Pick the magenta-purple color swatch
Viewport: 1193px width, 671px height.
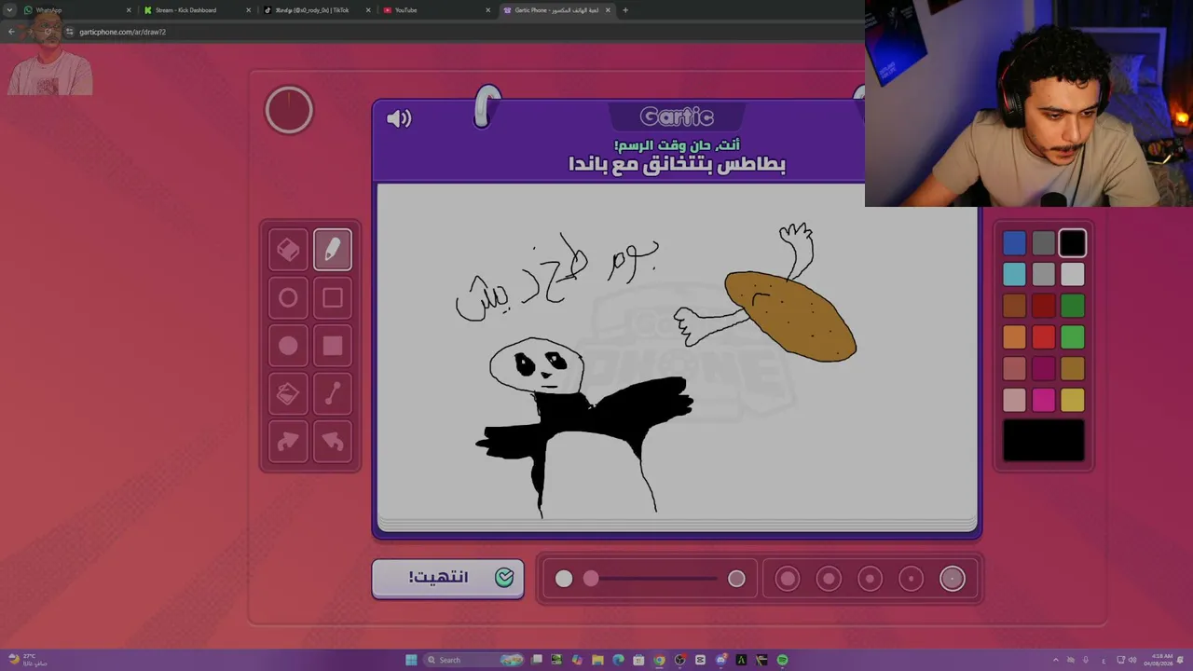point(1044,369)
